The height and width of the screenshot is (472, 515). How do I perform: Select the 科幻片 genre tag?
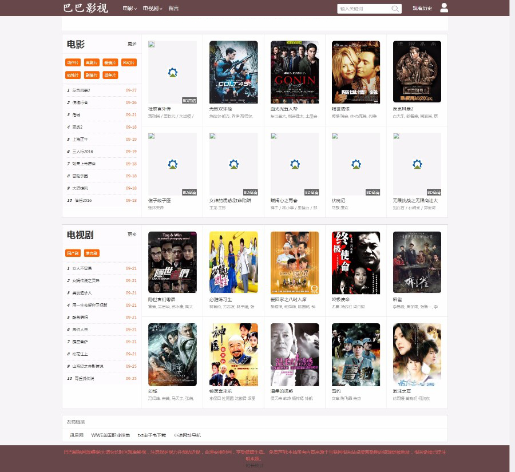point(129,62)
